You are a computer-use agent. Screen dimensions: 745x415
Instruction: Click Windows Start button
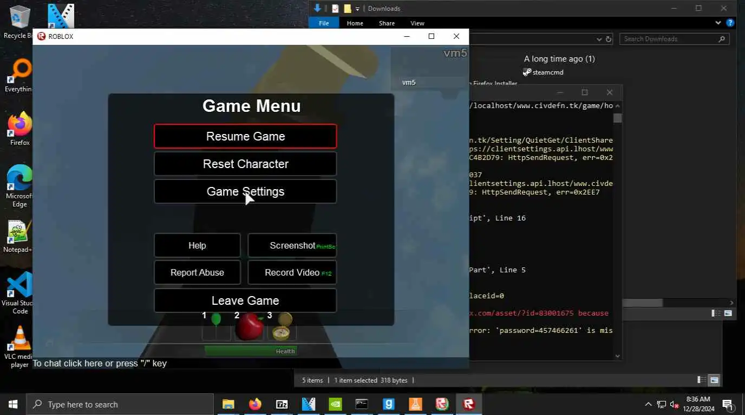point(13,404)
